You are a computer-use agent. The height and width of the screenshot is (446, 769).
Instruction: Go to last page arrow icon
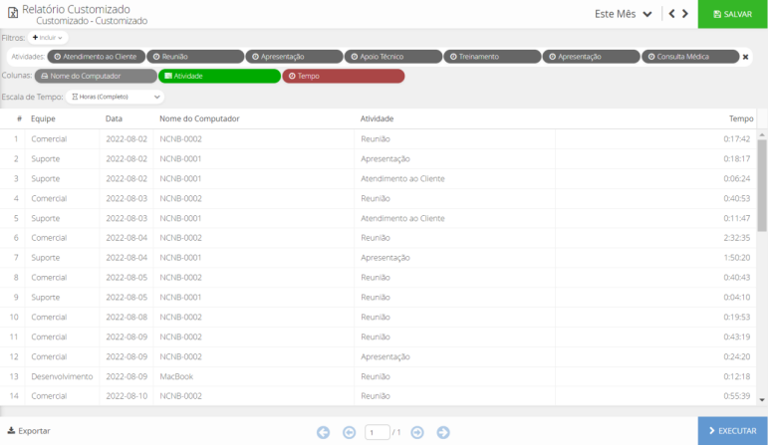(443, 432)
